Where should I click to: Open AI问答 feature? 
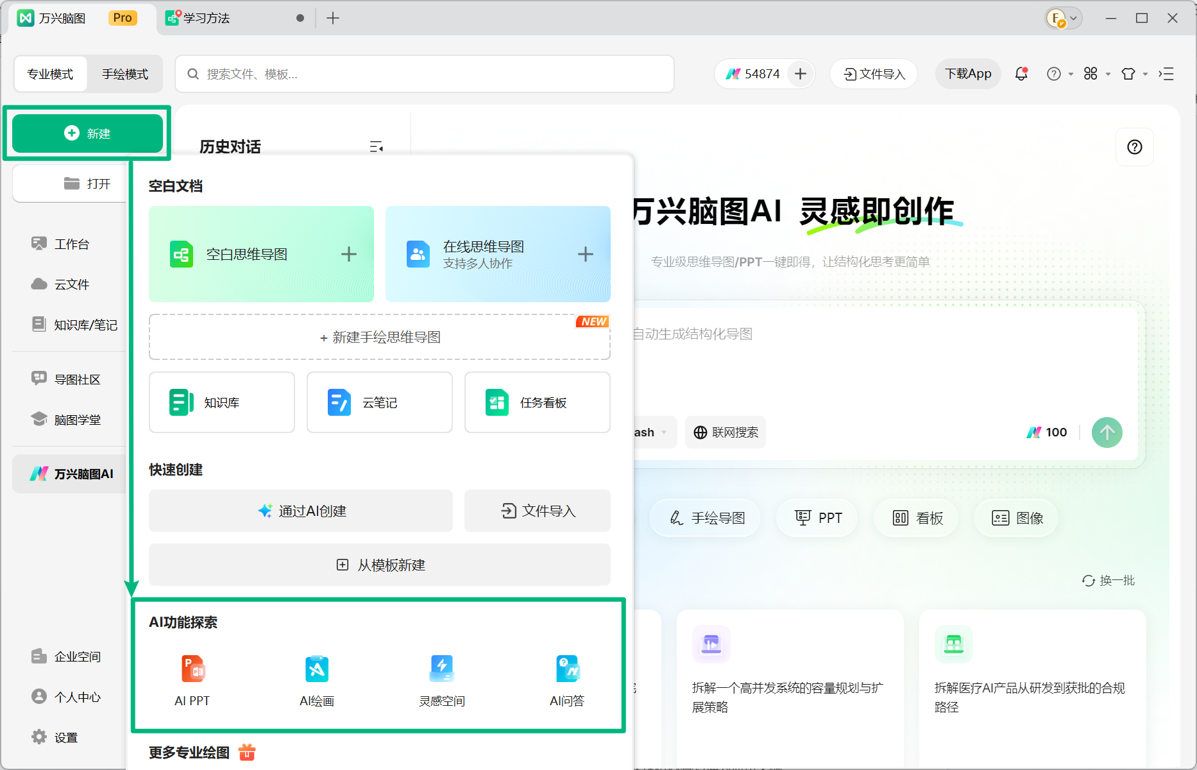[567, 681]
